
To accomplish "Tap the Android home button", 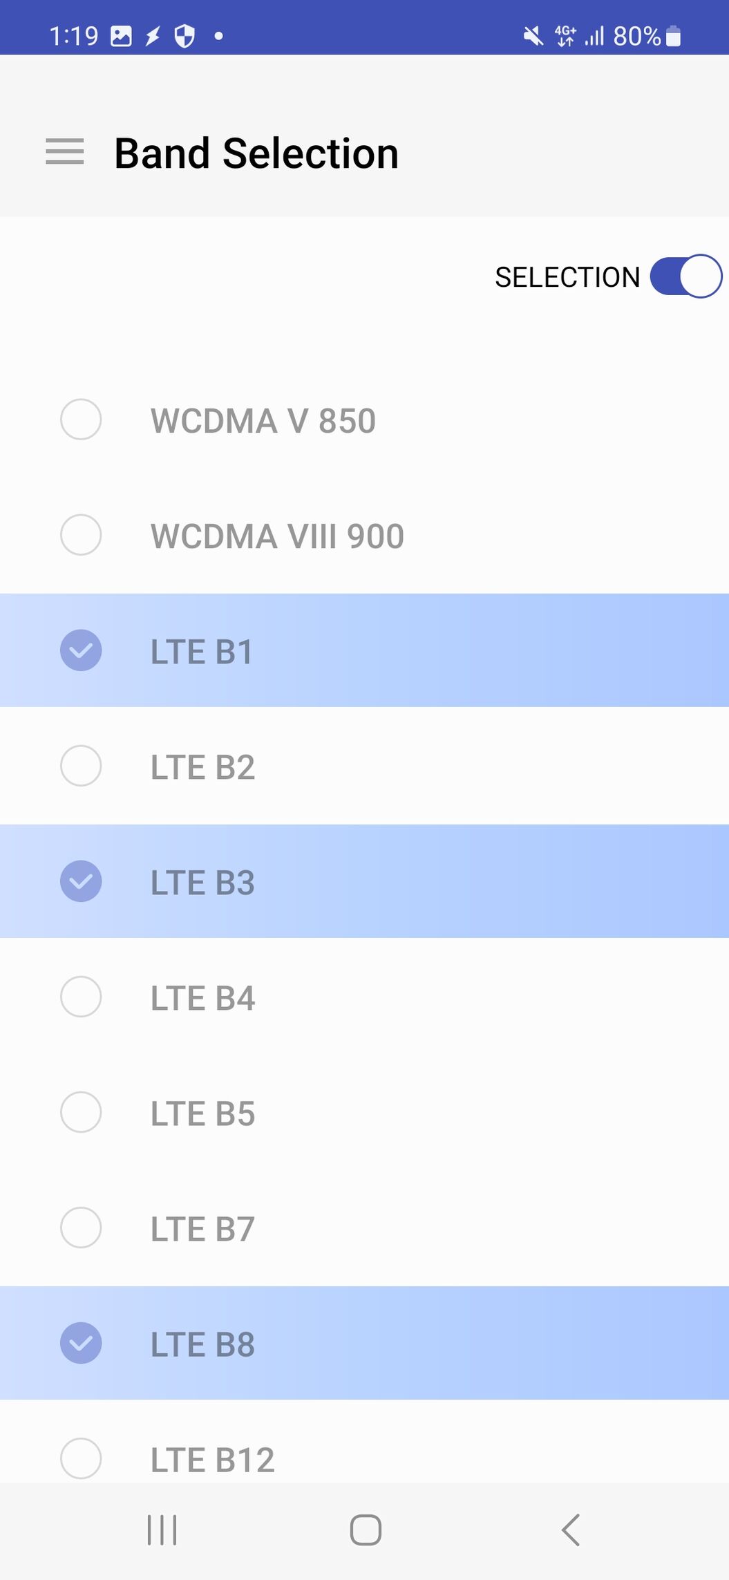I will 366,1530.
